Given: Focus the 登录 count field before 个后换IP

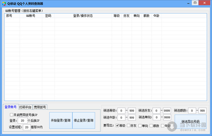Looking at the screenshot, I should coord(23,120).
